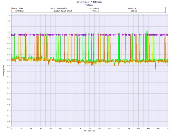
Task: Click the 64 tick on time axis
Action: [31, 128]
